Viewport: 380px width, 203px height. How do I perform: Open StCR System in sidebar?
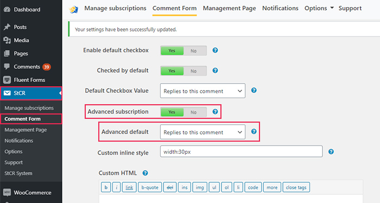pyautogui.click(x=18, y=174)
